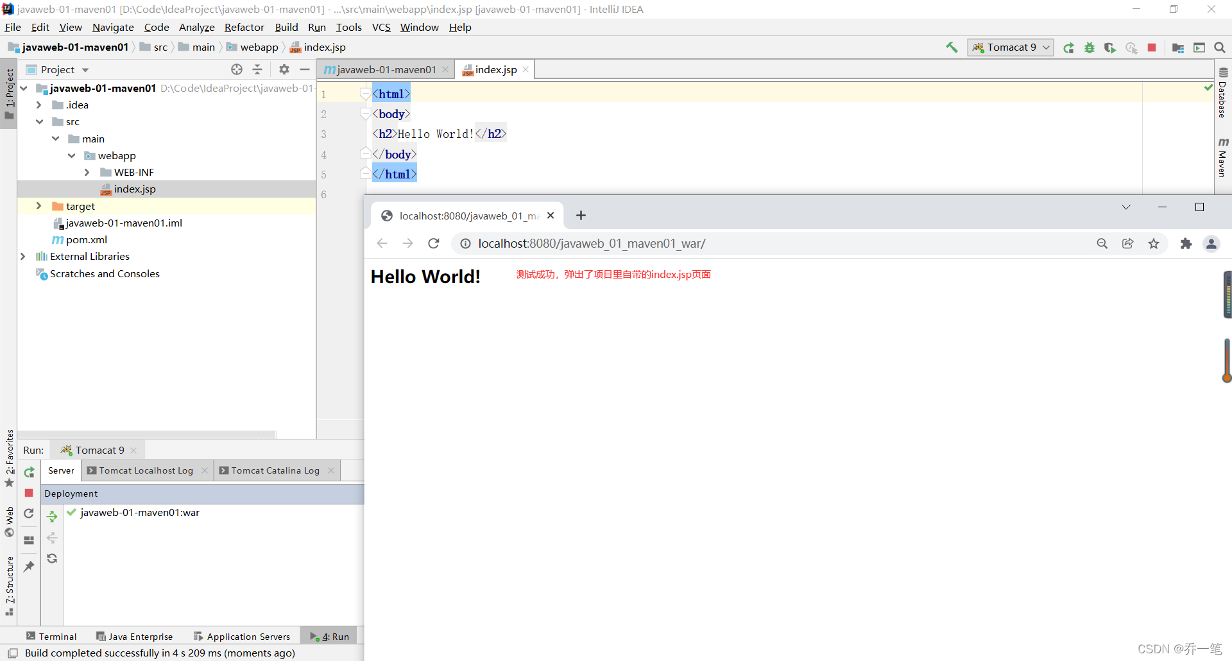Open Project Structure icon in toolbar

[1178, 47]
